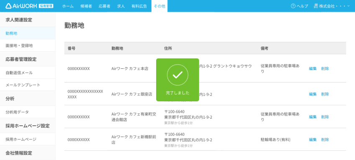The image size is (355, 160).
Task: Click the Airワーク カフェ本店 cell
Action: (x=130, y=69)
